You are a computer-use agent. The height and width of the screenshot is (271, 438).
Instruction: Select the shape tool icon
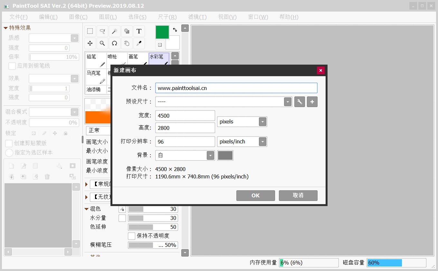[127, 31]
